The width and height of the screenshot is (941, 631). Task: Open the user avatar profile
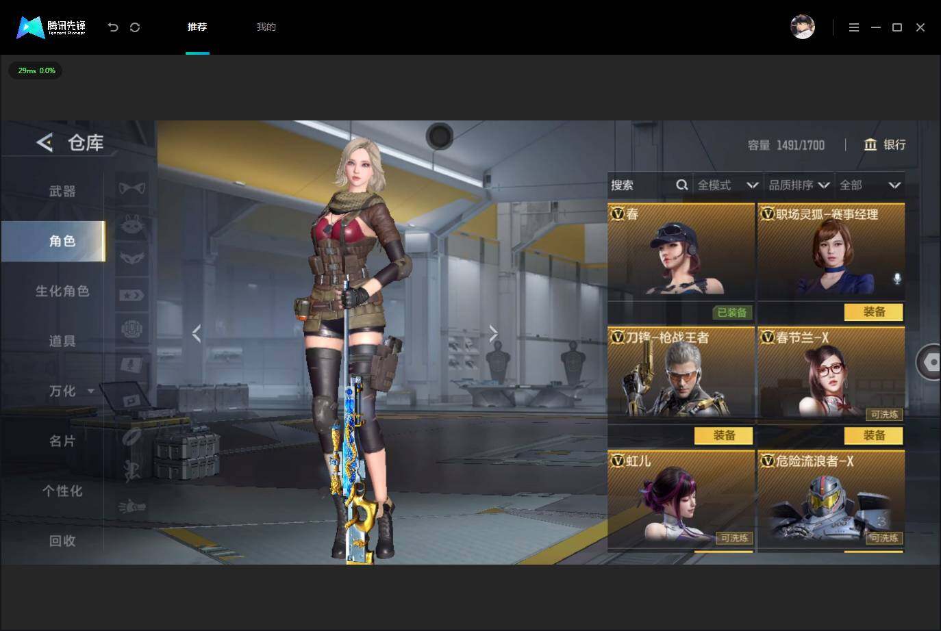[803, 27]
